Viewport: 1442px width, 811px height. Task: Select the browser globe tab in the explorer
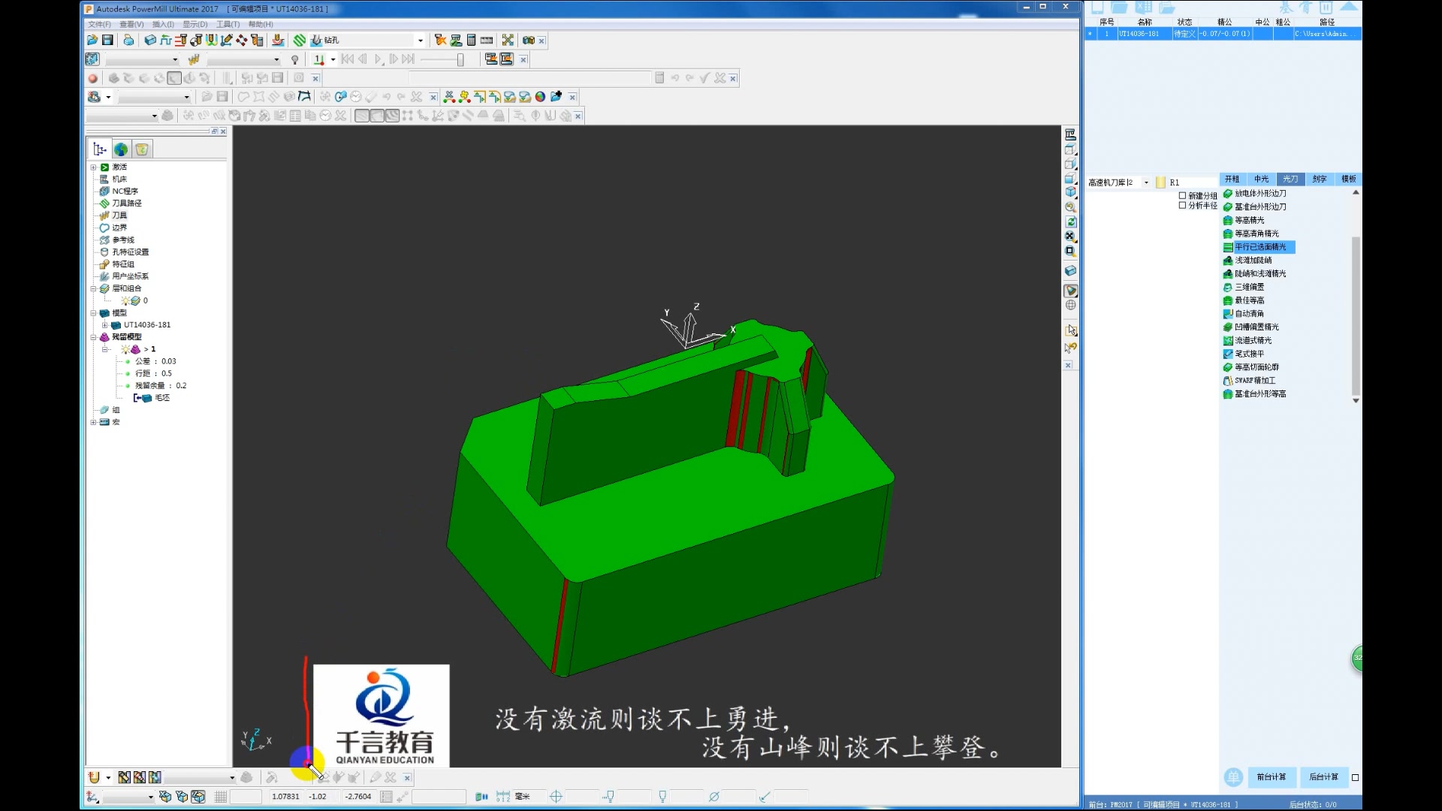pos(121,149)
